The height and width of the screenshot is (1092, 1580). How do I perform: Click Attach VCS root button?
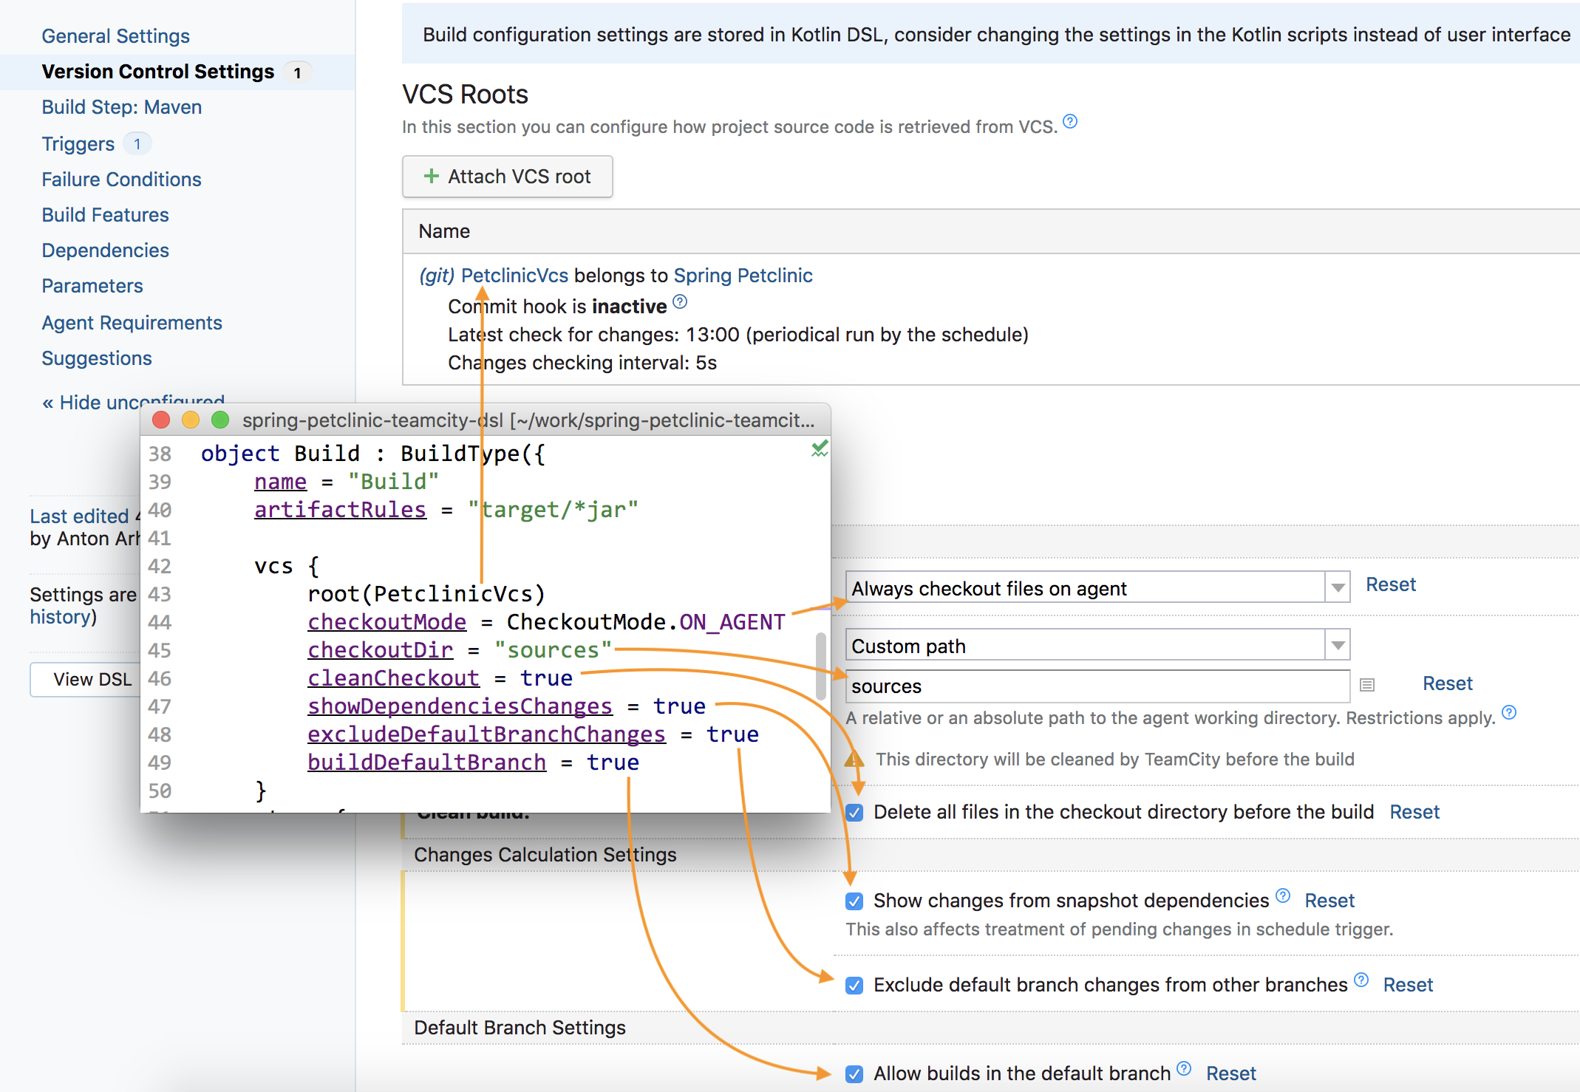point(508,177)
